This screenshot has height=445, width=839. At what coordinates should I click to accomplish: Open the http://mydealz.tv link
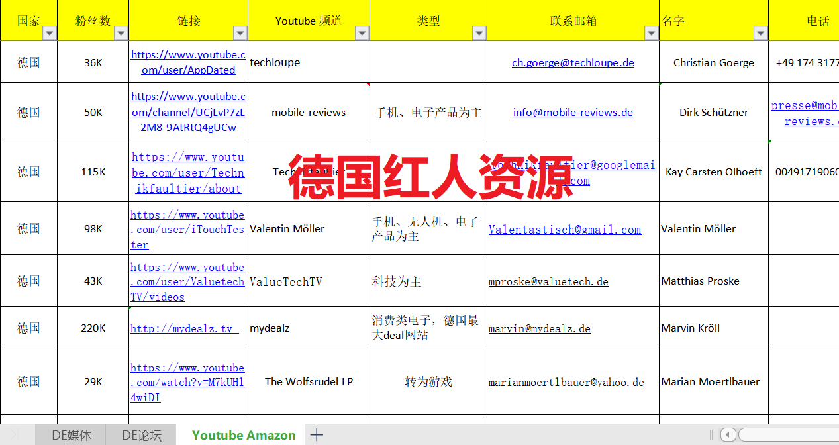185,328
